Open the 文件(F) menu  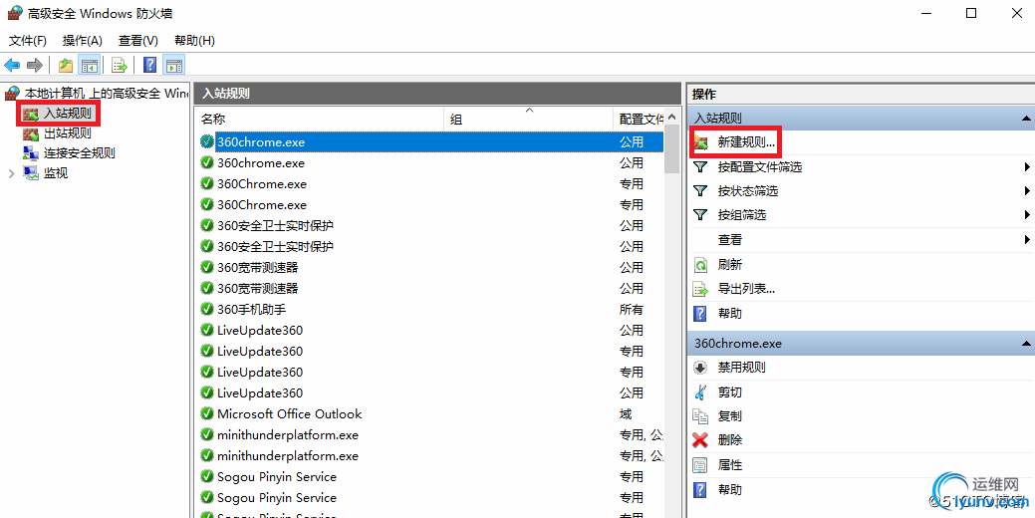point(28,40)
